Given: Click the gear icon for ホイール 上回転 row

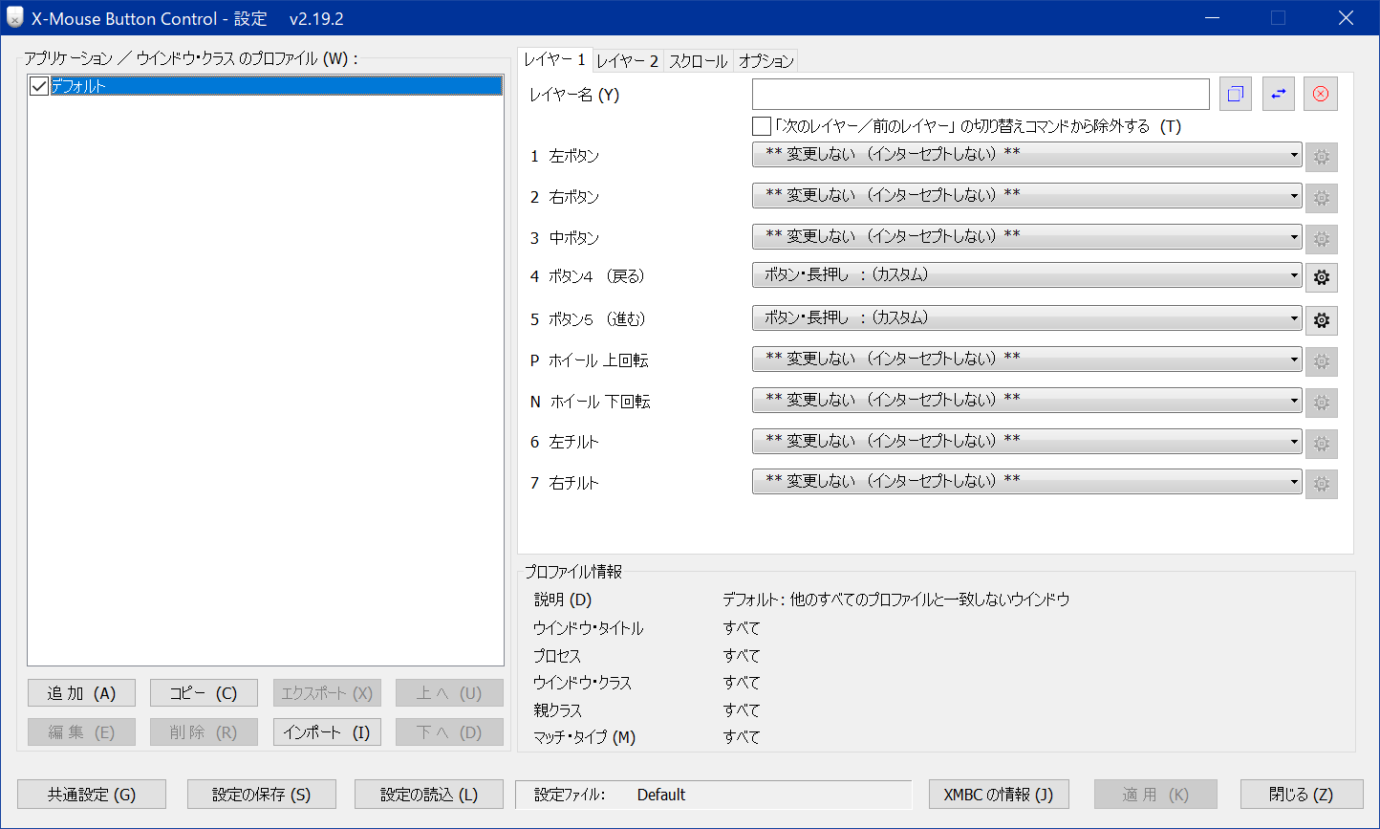Looking at the screenshot, I should coord(1322,361).
